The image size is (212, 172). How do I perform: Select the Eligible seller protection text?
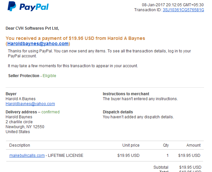coord(49,76)
